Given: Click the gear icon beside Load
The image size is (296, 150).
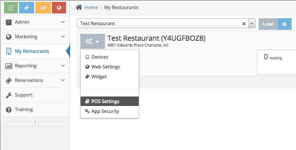Looking at the screenshot, I should pyautogui.click(x=284, y=24).
